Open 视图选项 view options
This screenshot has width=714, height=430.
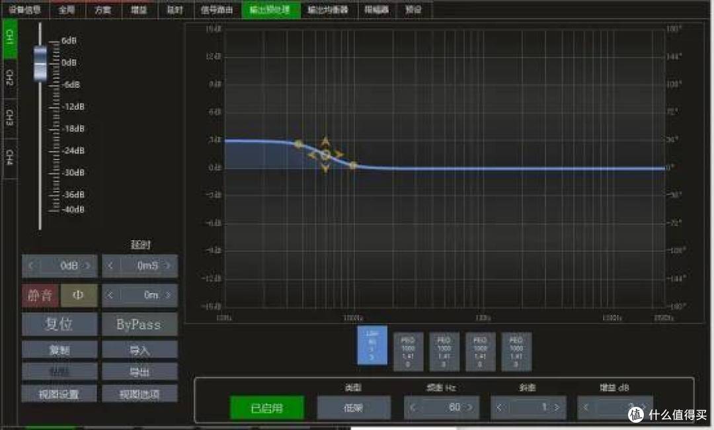[x=139, y=394]
